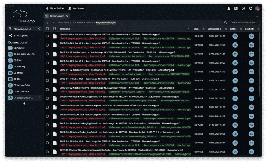Click the date 21.10.2022 16:28
The image size is (267, 163).
pos(217,125)
